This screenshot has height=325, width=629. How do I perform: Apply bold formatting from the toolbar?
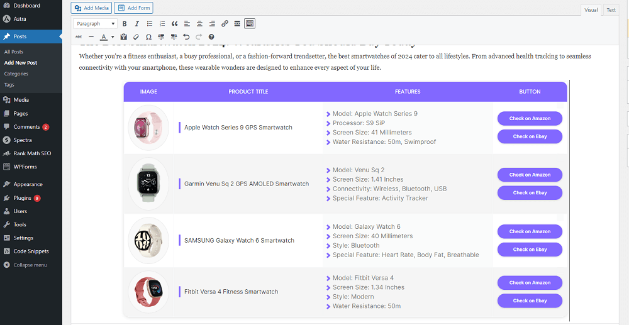(x=125, y=24)
